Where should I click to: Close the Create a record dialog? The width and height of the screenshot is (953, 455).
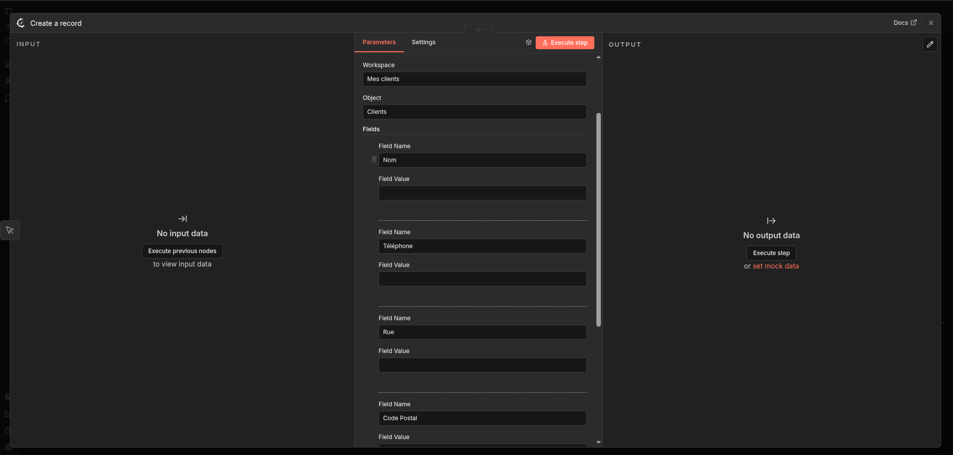coord(931,23)
